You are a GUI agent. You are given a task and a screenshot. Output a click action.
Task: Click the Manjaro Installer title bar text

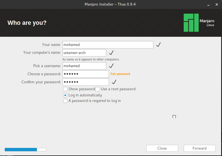click(110, 4)
